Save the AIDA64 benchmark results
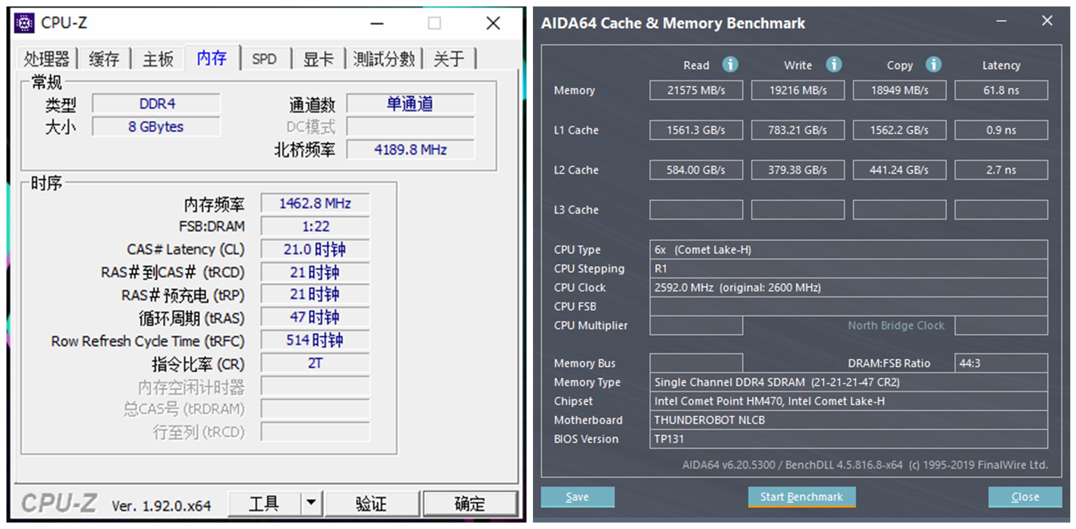Image resolution: width=1076 pixels, height=529 pixels. (x=577, y=497)
